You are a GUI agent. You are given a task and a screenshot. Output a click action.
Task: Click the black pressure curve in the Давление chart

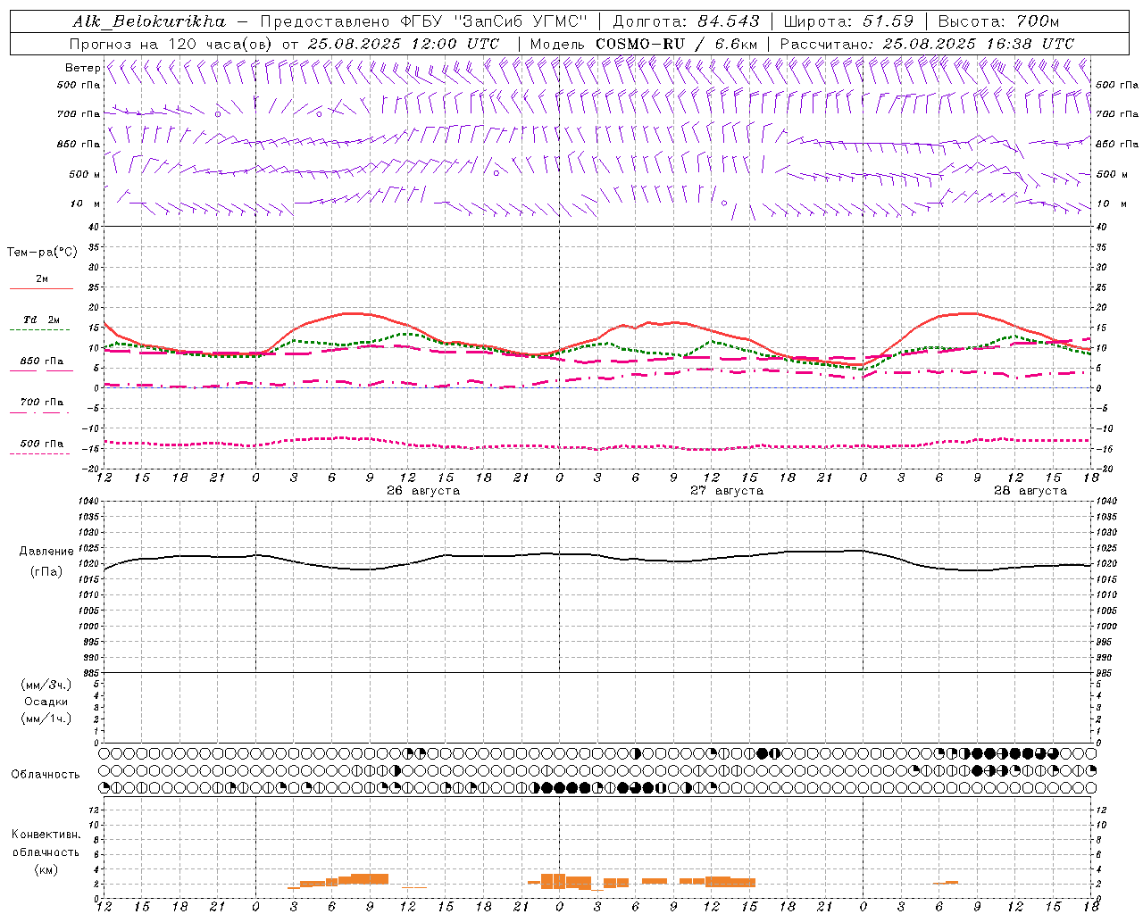pos(598,555)
